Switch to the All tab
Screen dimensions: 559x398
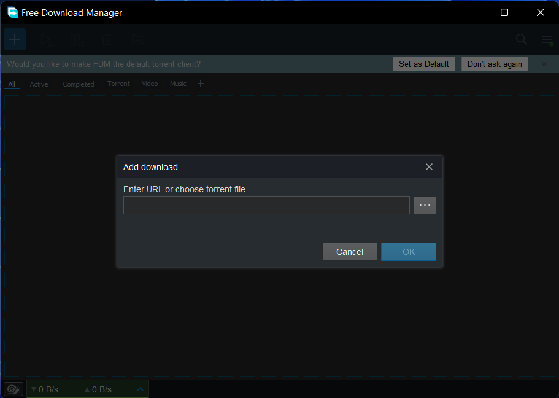point(12,84)
